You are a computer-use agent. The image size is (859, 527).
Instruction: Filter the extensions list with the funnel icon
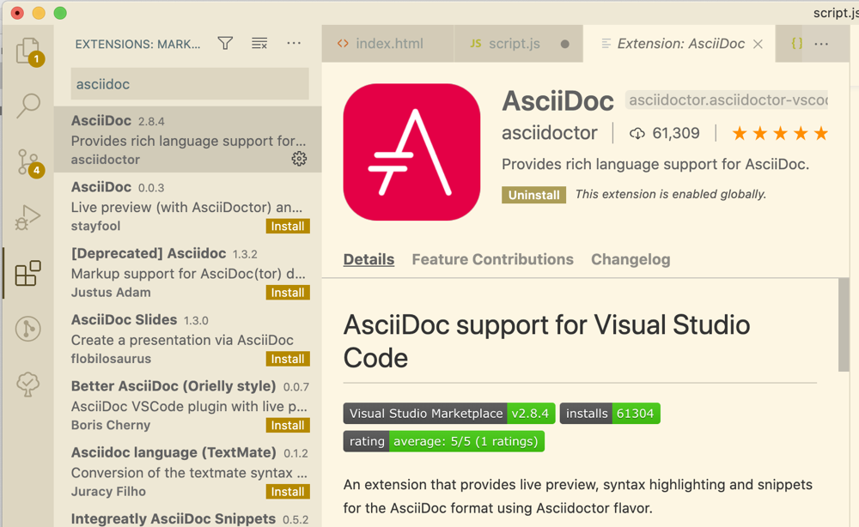(225, 42)
